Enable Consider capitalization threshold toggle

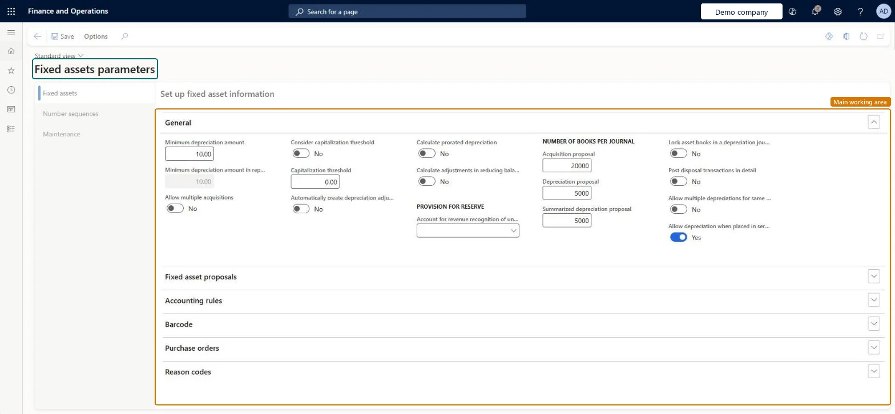301,153
